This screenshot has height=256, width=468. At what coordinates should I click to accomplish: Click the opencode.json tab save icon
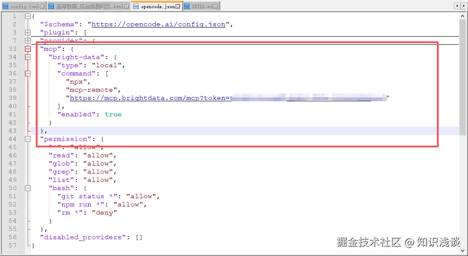136,6
